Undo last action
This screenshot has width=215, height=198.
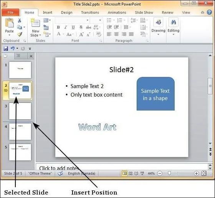[13, 48]
